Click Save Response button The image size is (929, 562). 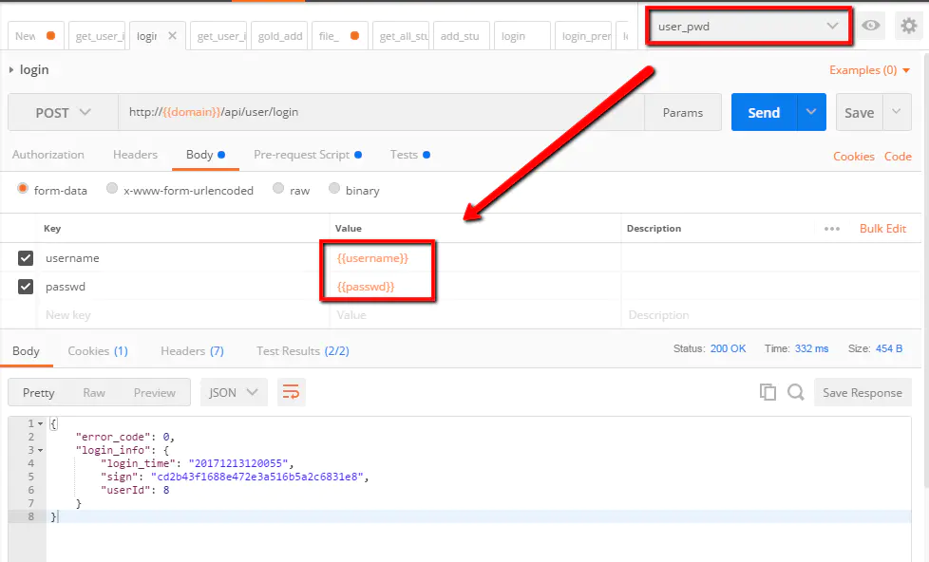click(x=863, y=392)
